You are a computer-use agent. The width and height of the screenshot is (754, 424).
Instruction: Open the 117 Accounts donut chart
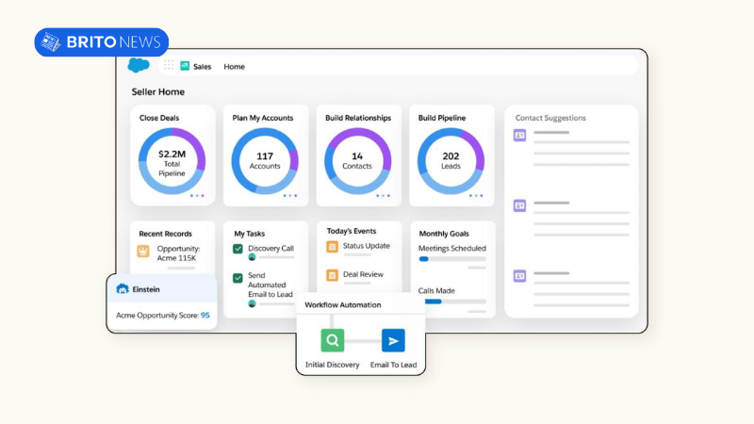(x=265, y=161)
